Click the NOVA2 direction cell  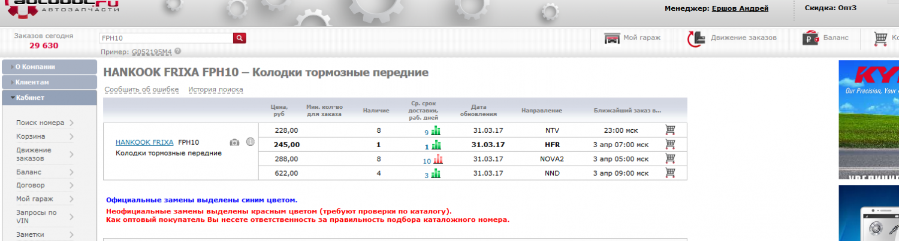coord(552,158)
